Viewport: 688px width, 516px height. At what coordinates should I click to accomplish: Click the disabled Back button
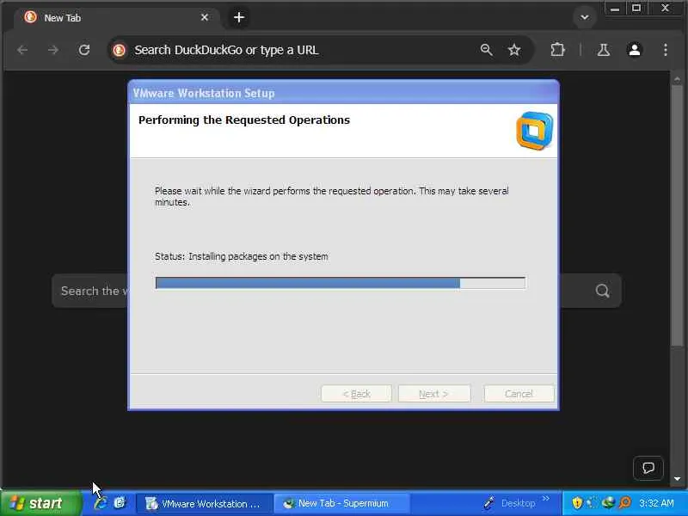pos(356,394)
